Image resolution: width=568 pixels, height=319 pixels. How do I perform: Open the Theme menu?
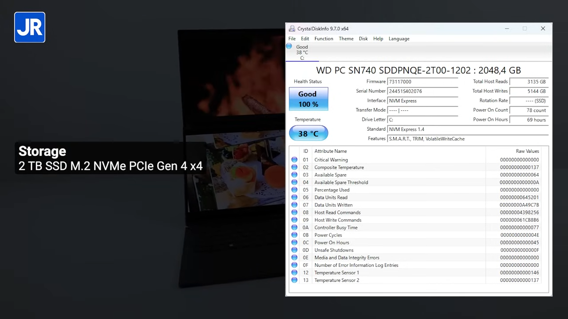(x=346, y=39)
